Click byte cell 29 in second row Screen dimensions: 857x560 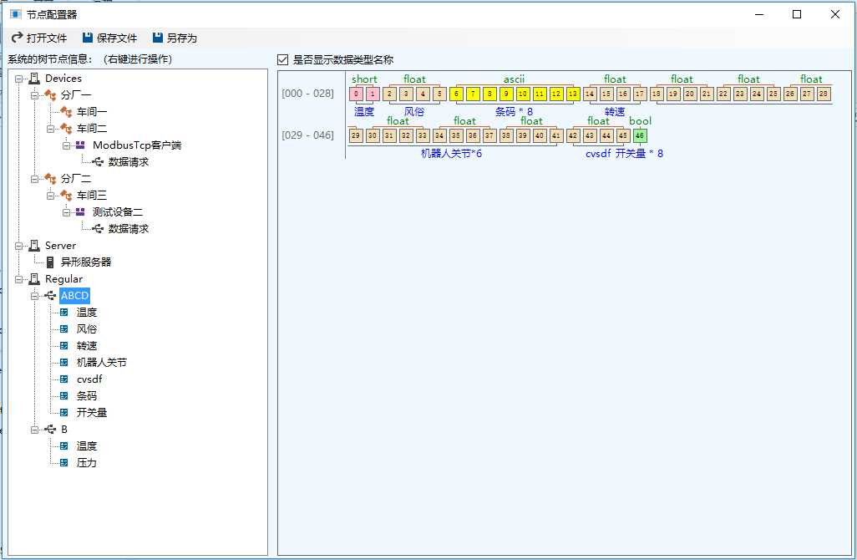356,135
